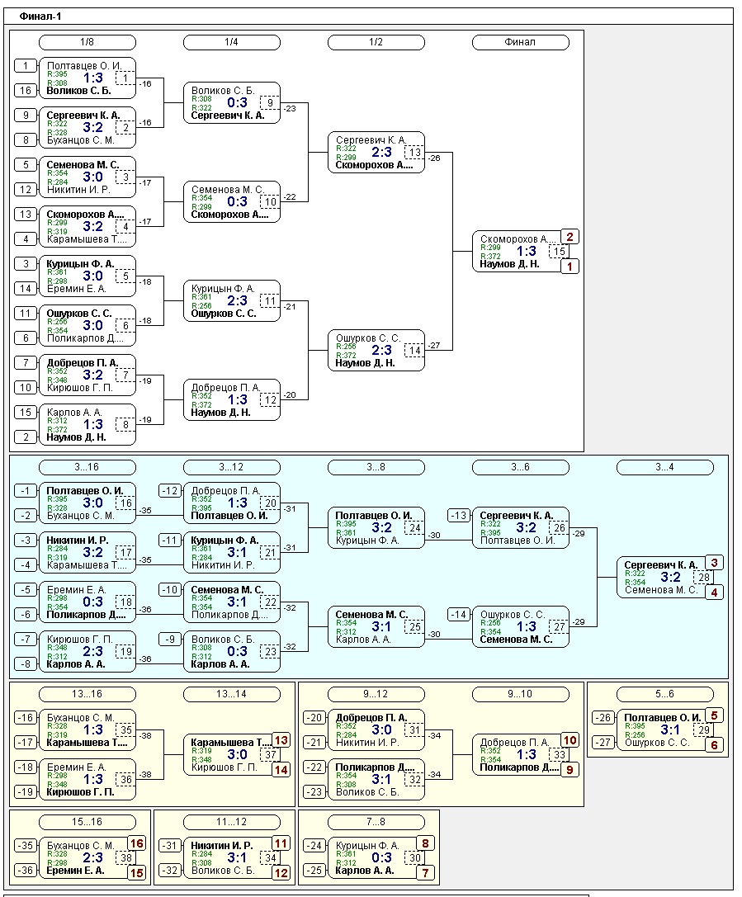Click the 13...14 round header
Viewport: 742px width, 897px height.
click(x=231, y=694)
